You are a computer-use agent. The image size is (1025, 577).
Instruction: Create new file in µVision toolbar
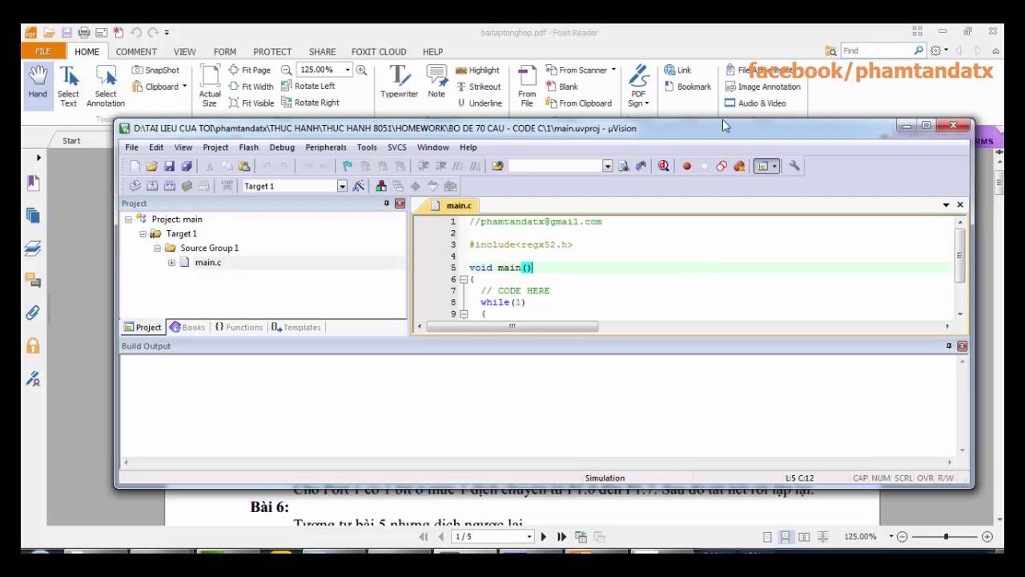[x=135, y=166]
